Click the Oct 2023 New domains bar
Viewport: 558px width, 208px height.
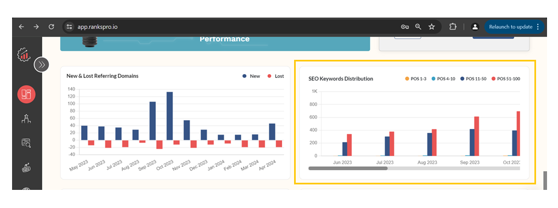[x=170, y=116]
